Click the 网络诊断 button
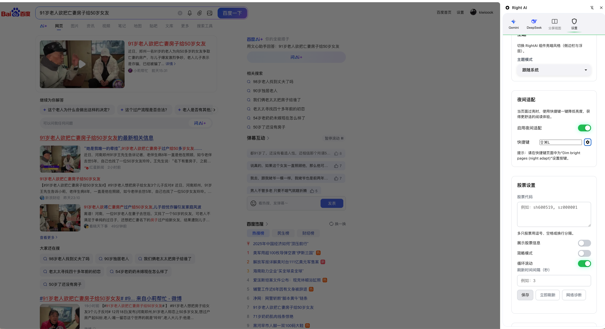The width and height of the screenshot is (605, 329). 574,295
